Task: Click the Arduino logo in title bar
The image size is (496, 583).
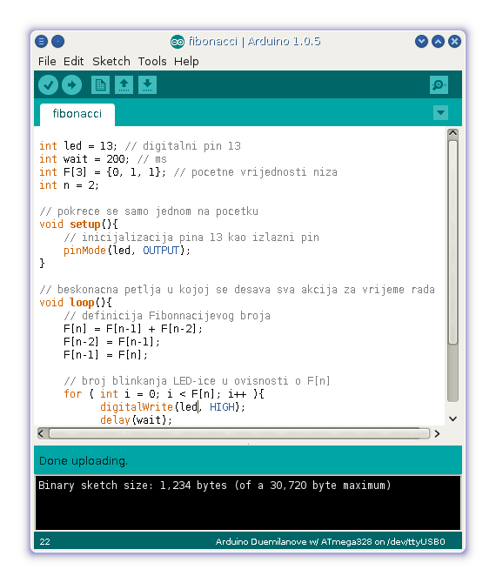Action: [x=178, y=42]
